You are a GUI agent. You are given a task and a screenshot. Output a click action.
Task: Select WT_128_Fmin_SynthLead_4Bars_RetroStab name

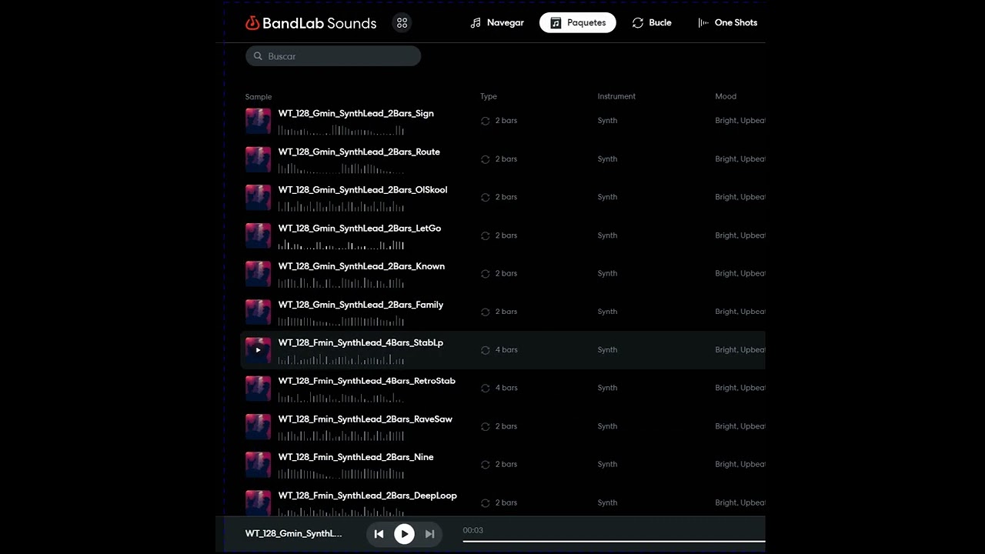(366, 381)
